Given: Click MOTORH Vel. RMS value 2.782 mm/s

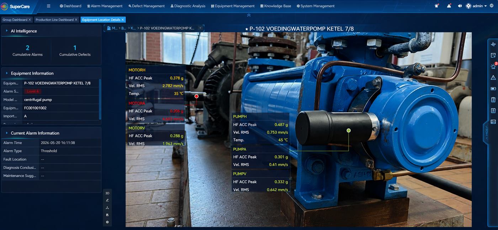Looking at the screenshot, I should tap(173, 86).
